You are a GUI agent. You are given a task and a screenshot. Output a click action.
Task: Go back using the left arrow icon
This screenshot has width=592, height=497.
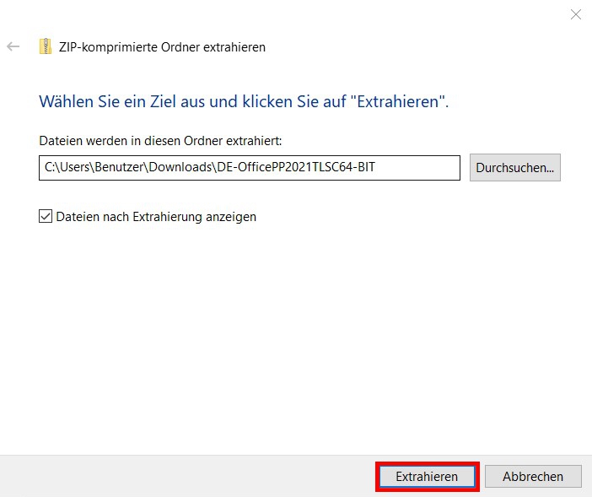13,47
